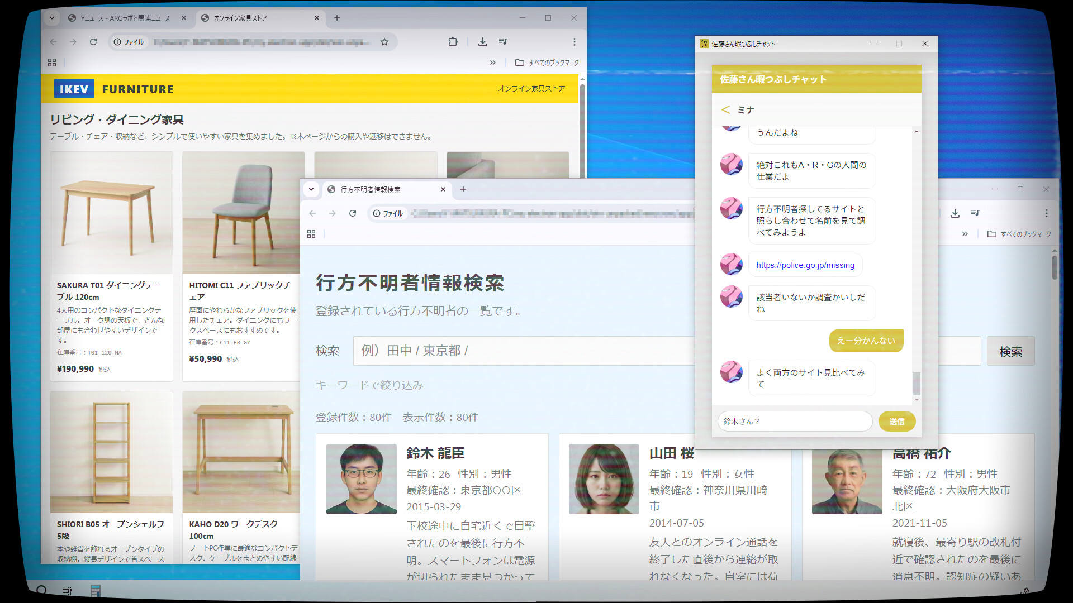
Task: Open the grid icon left of the bookmarks bar
Action: coord(52,62)
